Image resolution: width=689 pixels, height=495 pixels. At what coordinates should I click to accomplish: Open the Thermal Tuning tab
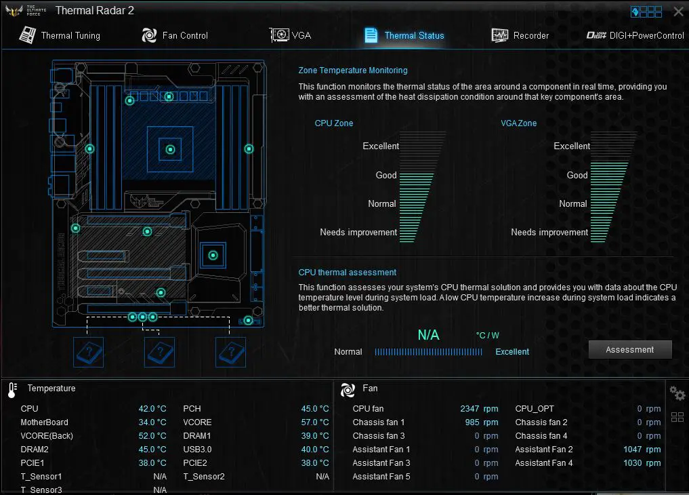click(x=60, y=36)
